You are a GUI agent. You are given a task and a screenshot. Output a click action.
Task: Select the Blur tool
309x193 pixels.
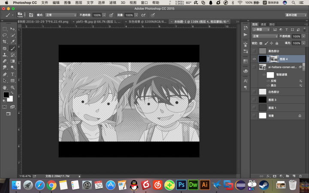5,67
